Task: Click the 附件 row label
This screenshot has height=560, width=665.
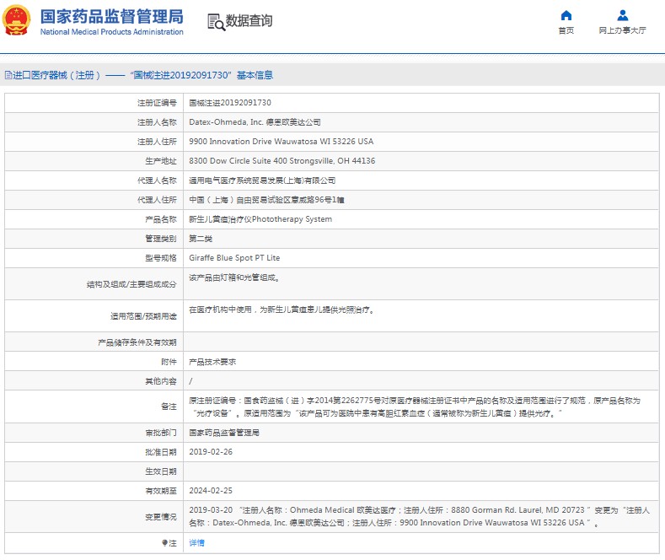Action: 169,362
